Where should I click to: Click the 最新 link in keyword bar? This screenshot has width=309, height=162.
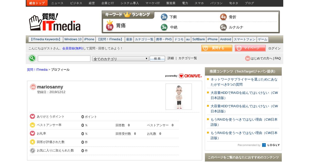(x=129, y=39)
